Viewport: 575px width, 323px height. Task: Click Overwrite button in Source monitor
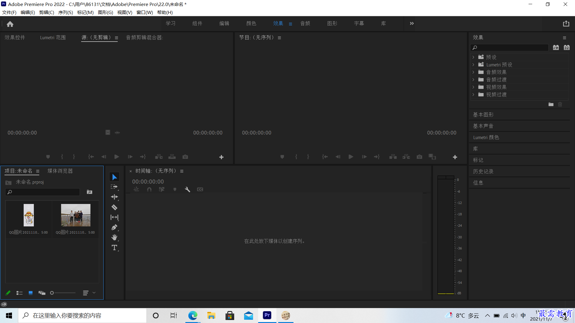[172, 157]
